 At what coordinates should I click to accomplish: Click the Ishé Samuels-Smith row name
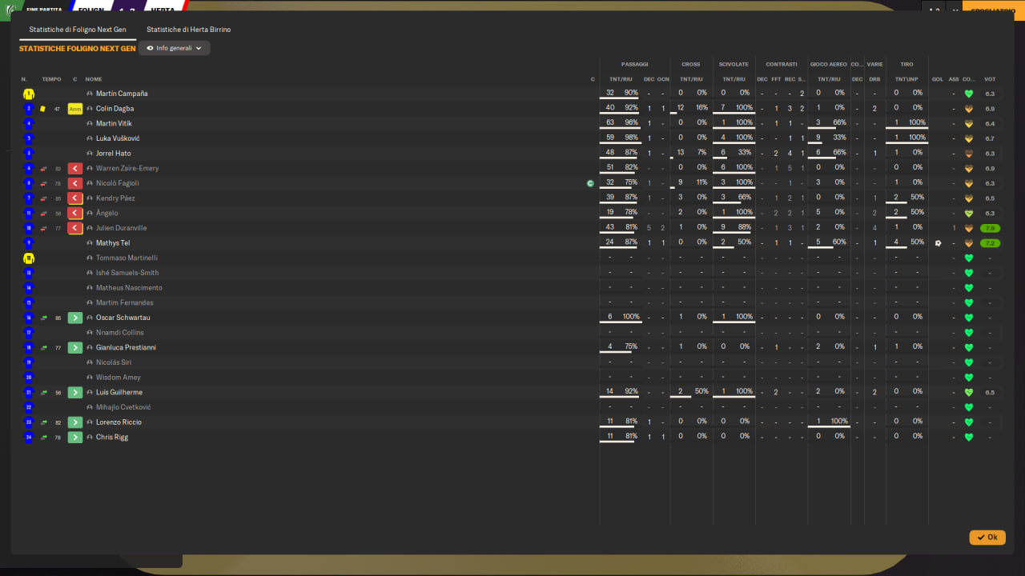[x=127, y=273]
